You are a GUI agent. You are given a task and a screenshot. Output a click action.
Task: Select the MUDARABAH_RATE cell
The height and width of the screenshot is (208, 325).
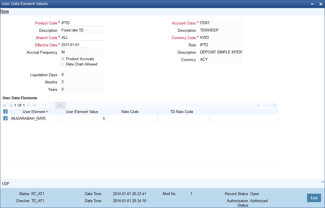[35, 119]
